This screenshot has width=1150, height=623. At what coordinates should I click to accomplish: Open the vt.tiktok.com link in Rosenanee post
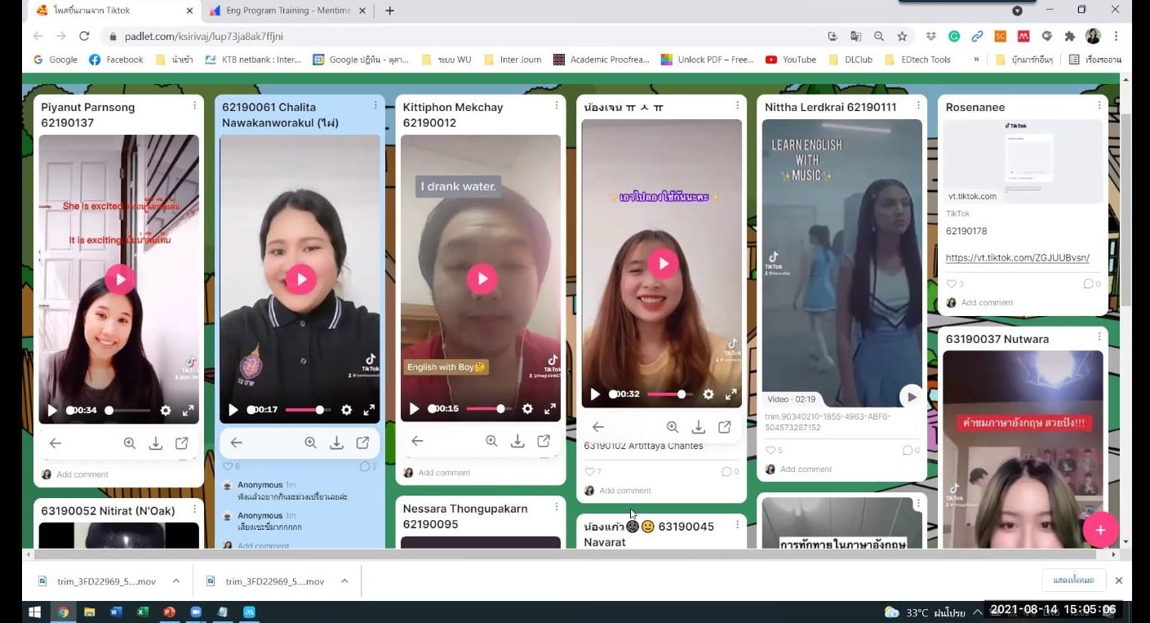point(1017,258)
